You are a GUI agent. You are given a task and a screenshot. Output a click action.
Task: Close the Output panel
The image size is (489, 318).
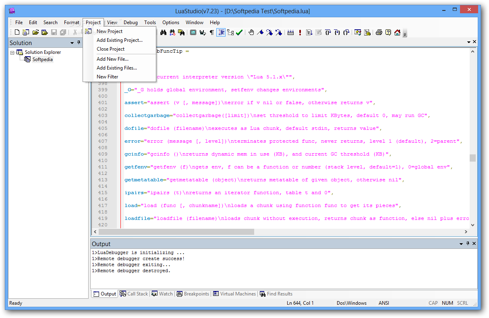tap(474, 244)
